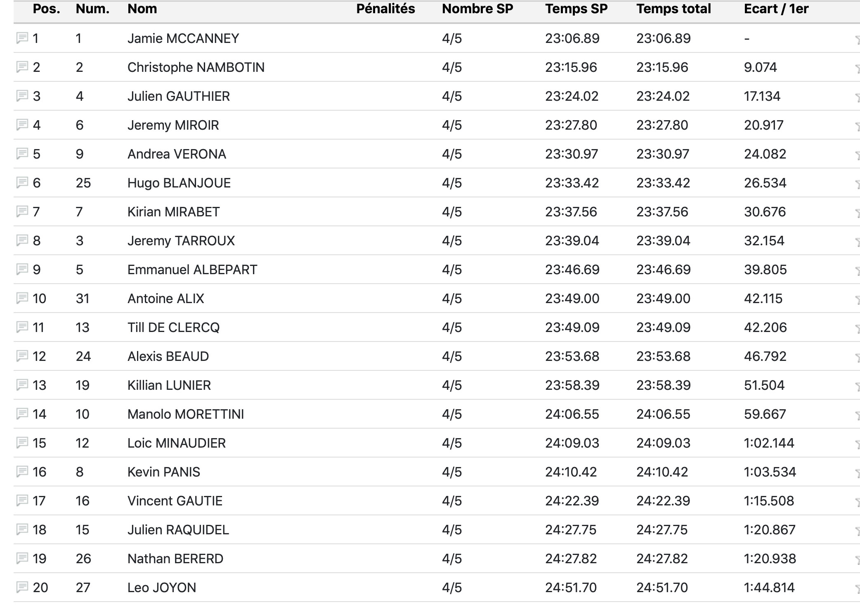
Task: Star Julien GAUTHIER as a favorite
Action: [x=857, y=98]
